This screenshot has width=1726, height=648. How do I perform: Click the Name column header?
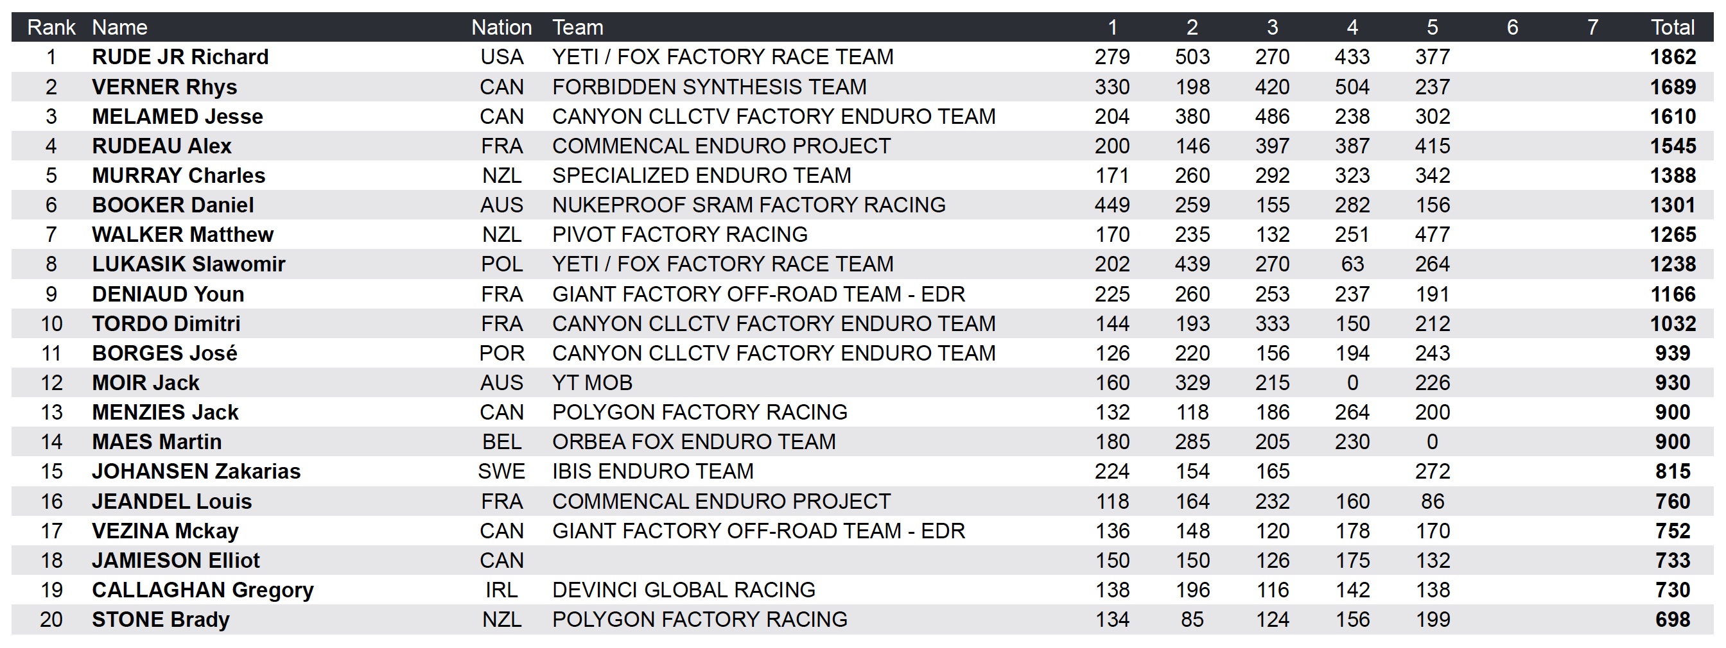point(119,28)
